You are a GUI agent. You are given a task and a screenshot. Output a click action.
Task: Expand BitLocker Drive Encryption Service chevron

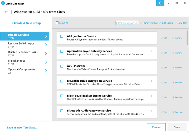point(151,81)
